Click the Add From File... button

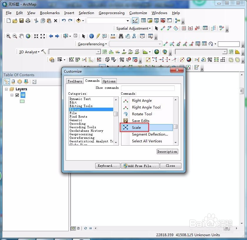[x=140, y=166]
